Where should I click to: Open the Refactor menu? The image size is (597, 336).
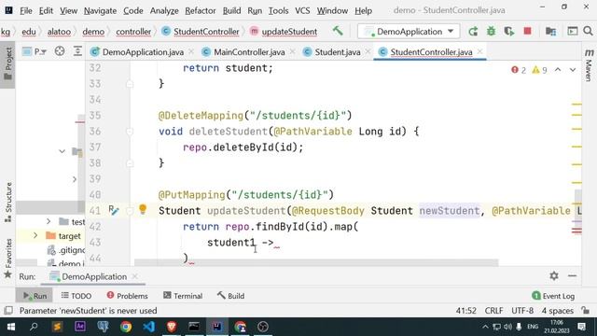(x=201, y=10)
